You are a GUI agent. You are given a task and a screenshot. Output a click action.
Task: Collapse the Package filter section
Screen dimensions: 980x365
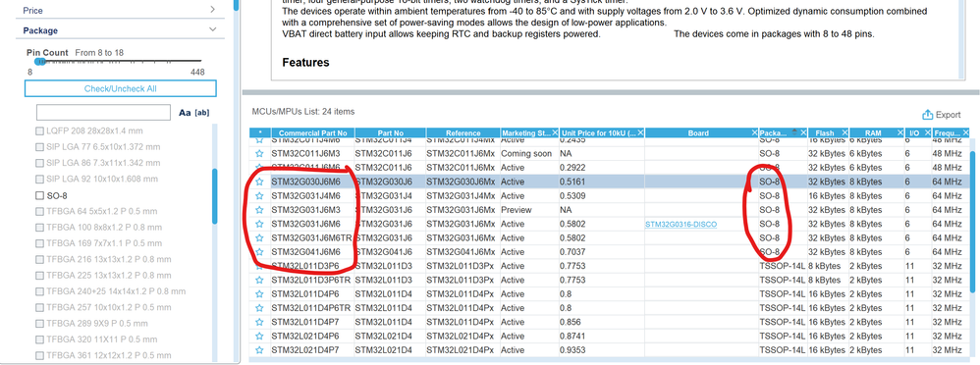pos(212,30)
